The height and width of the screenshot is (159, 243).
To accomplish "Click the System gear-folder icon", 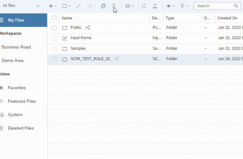I will [2, 115].
